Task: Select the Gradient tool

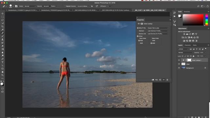Action: coord(2,49)
